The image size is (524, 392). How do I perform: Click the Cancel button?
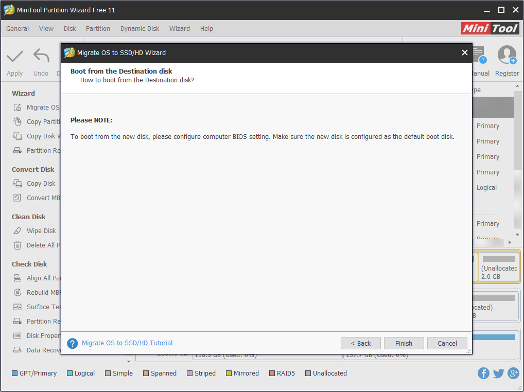click(447, 343)
